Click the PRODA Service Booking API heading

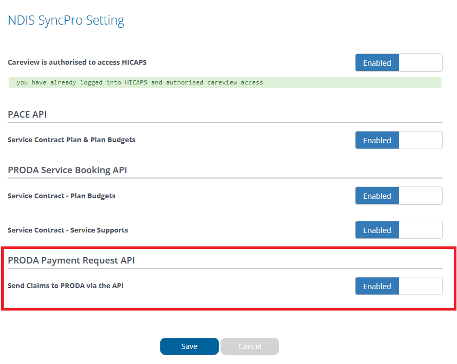tap(67, 170)
